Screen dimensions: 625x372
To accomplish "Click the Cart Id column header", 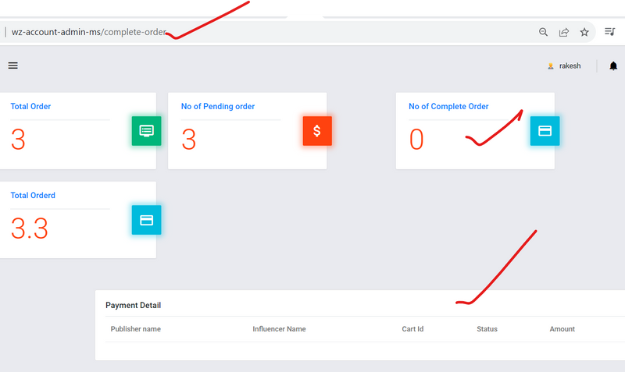I will (x=412, y=329).
